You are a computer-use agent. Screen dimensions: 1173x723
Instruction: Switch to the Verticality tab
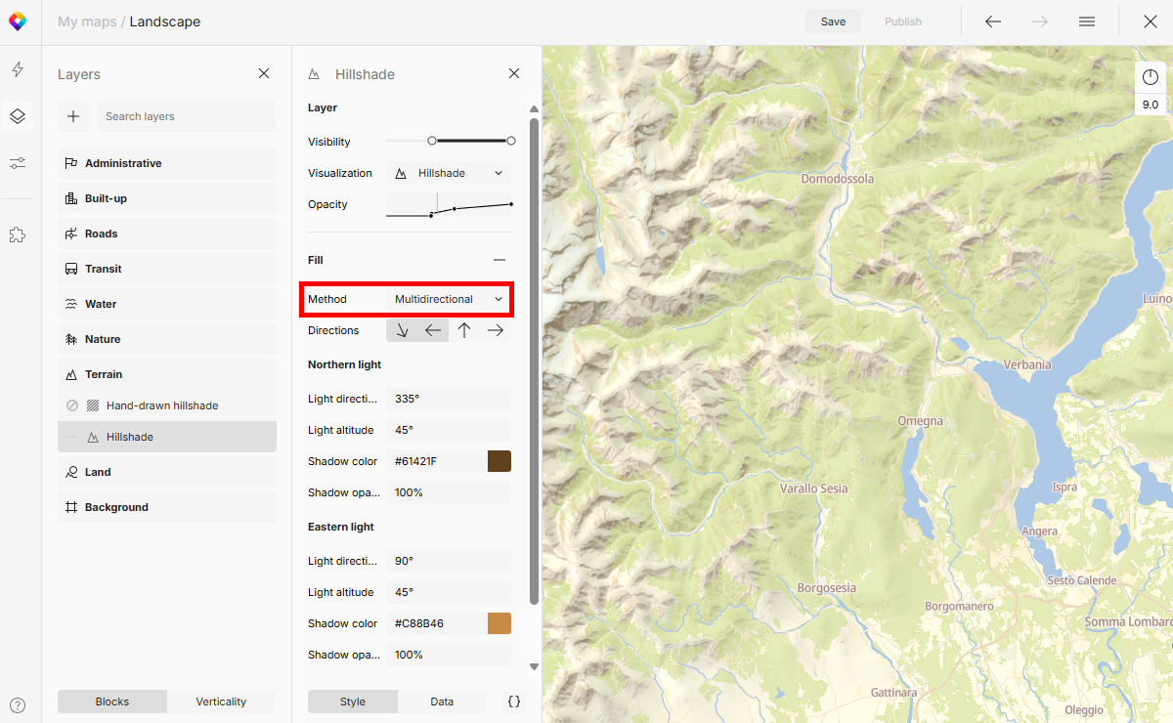click(221, 701)
